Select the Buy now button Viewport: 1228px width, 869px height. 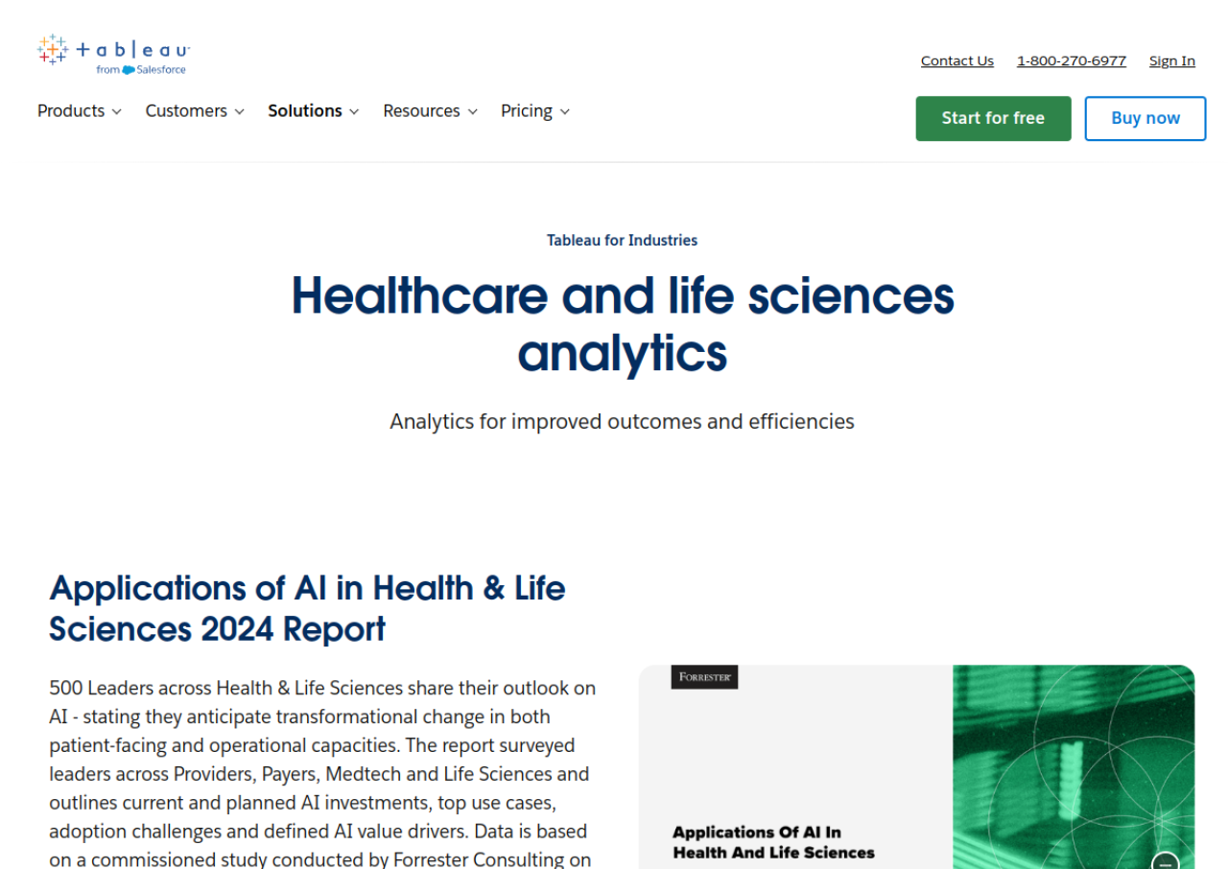tap(1145, 118)
